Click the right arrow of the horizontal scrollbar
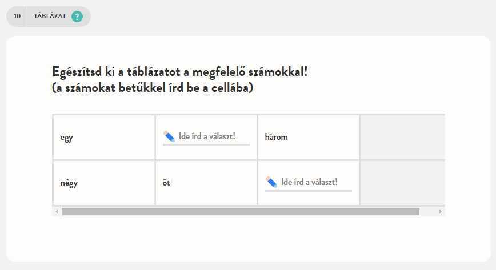Screen dimensions: 496x270 pos(440,212)
